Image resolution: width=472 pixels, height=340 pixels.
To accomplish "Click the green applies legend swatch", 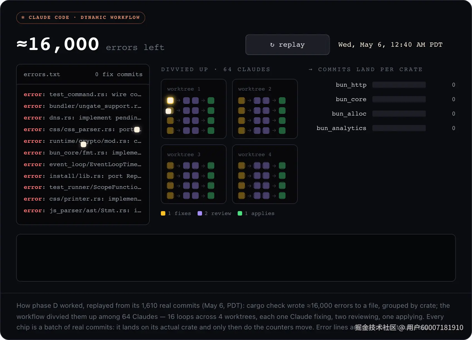I will [x=240, y=213].
